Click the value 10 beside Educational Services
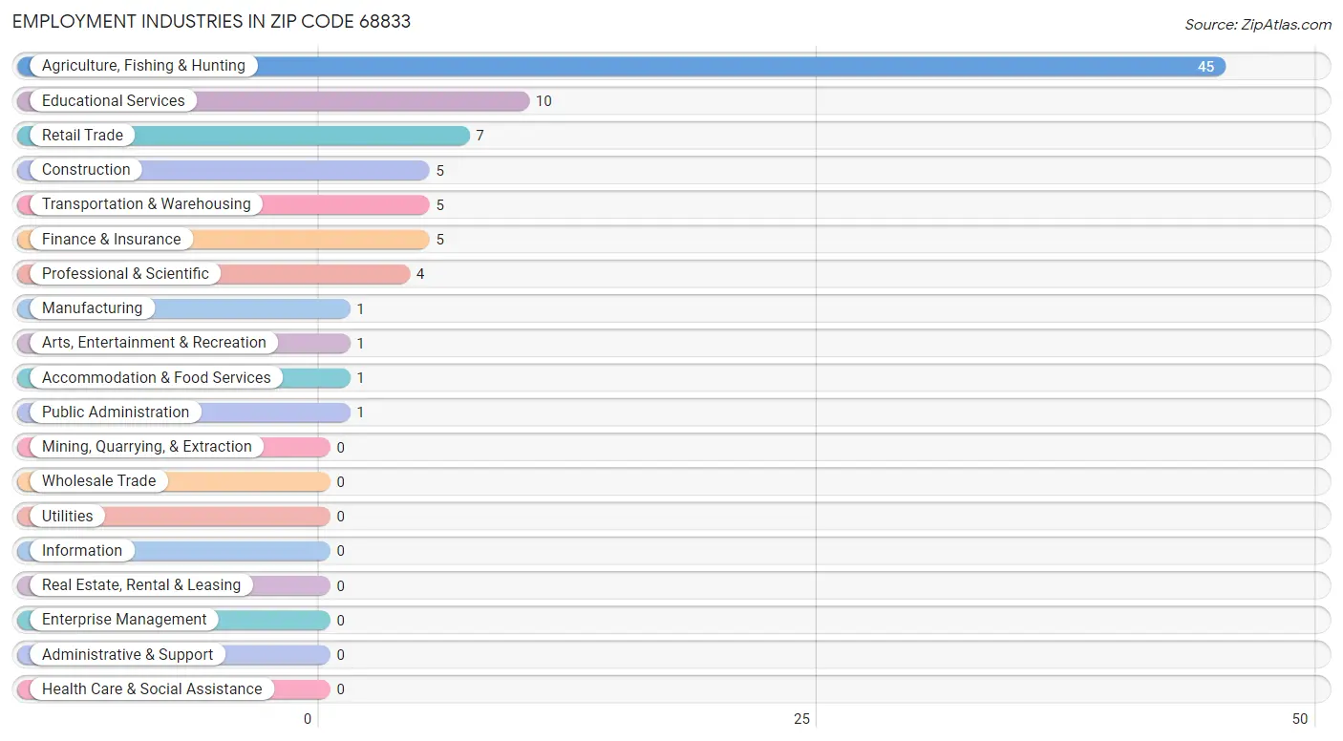This screenshot has width=1343, height=741. pyautogui.click(x=544, y=101)
